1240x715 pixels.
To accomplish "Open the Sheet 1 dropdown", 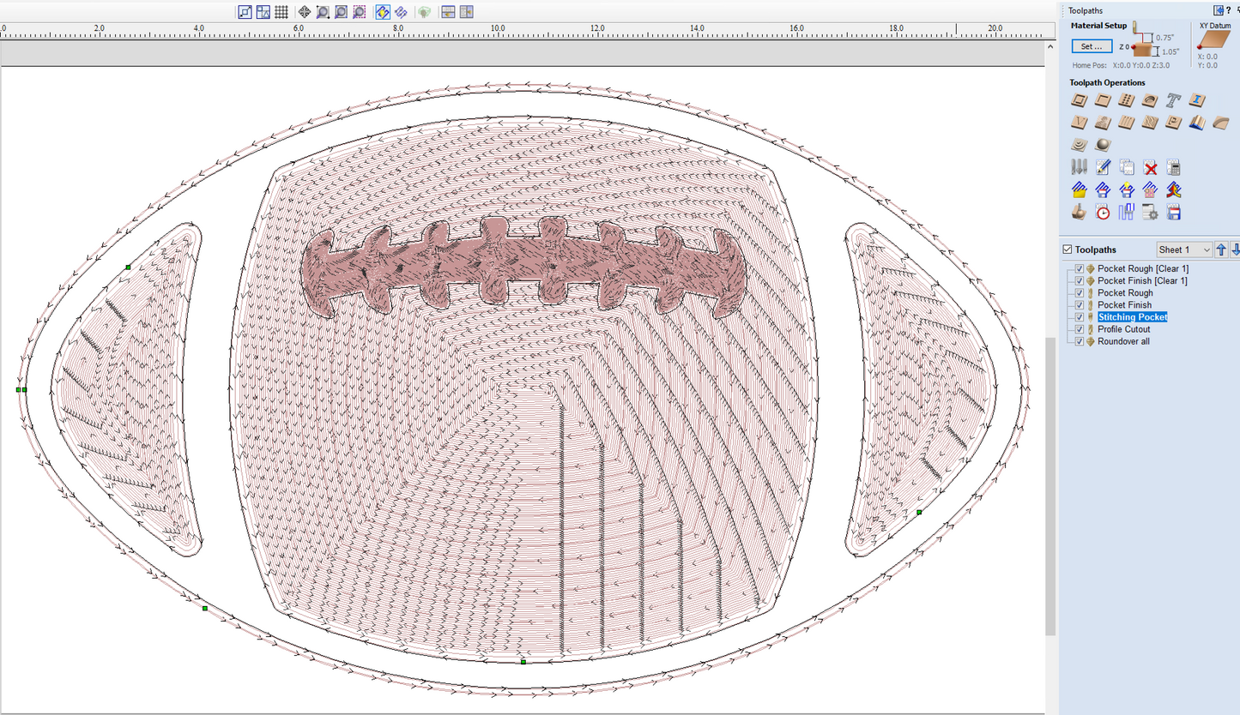I will 1184,249.
